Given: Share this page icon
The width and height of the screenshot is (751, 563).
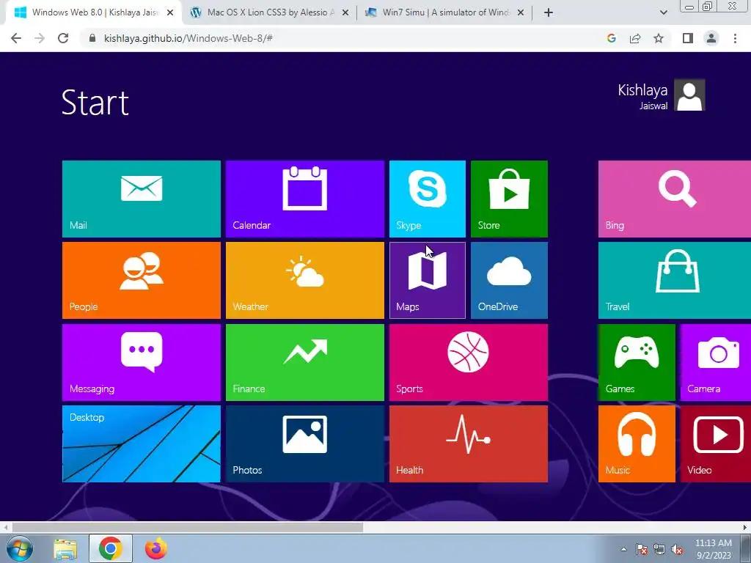Looking at the screenshot, I should (635, 38).
